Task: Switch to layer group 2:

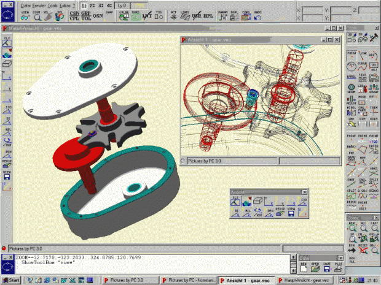Action: 92,6
